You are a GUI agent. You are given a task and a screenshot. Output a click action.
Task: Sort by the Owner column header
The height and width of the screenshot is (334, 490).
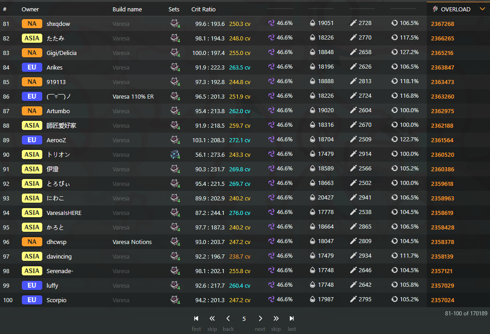(30, 9)
